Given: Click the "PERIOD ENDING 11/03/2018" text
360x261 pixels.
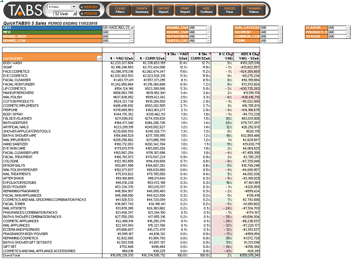Looking at the screenshot, I should 72,24.
